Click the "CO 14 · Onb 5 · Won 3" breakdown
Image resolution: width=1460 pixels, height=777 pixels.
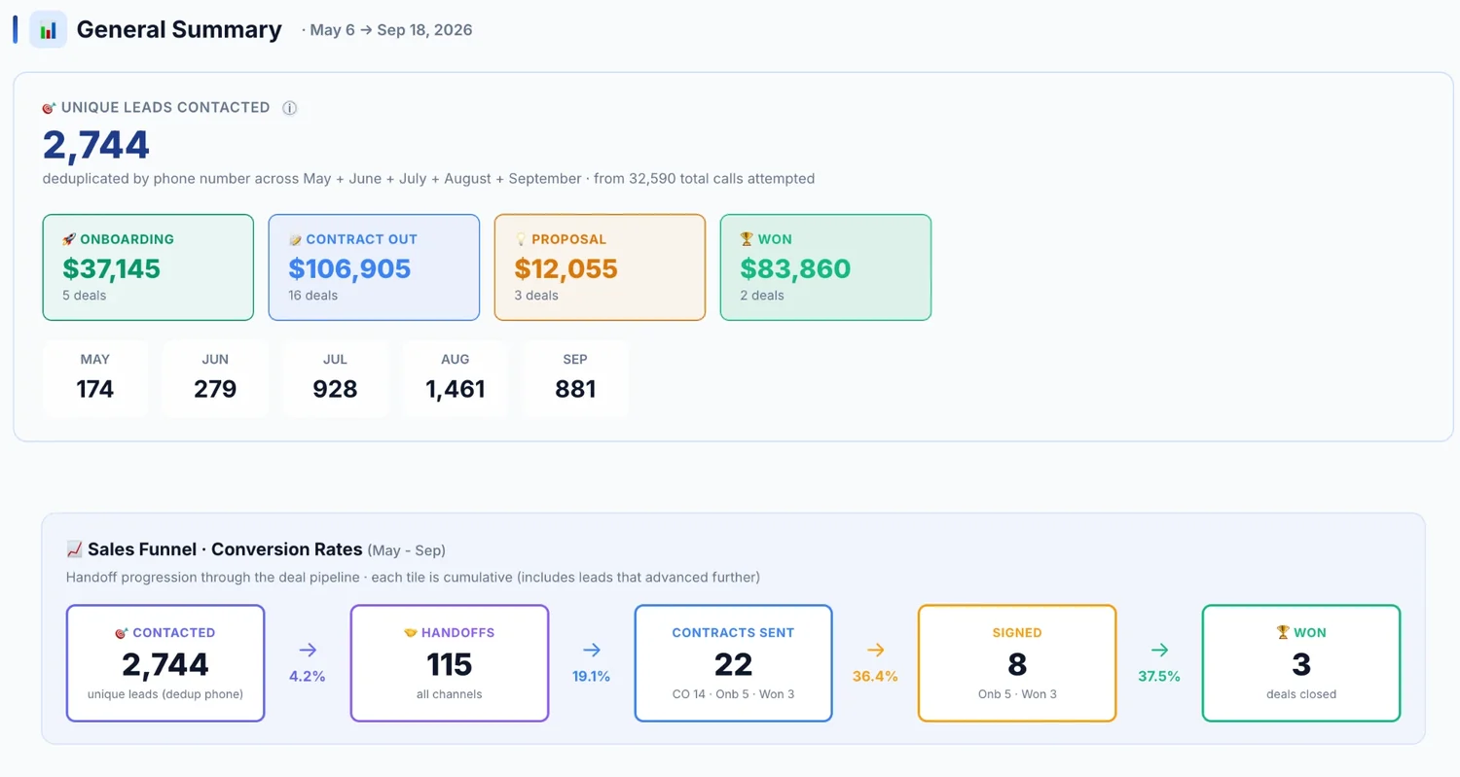[x=734, y=694]
